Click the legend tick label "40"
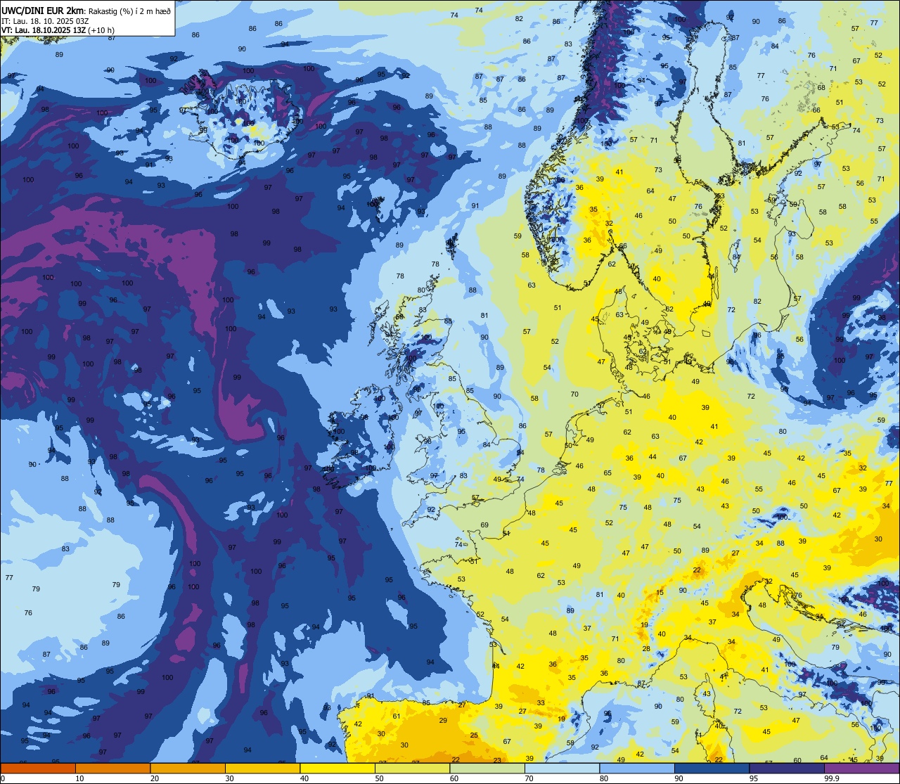 (x=304, y=778)
